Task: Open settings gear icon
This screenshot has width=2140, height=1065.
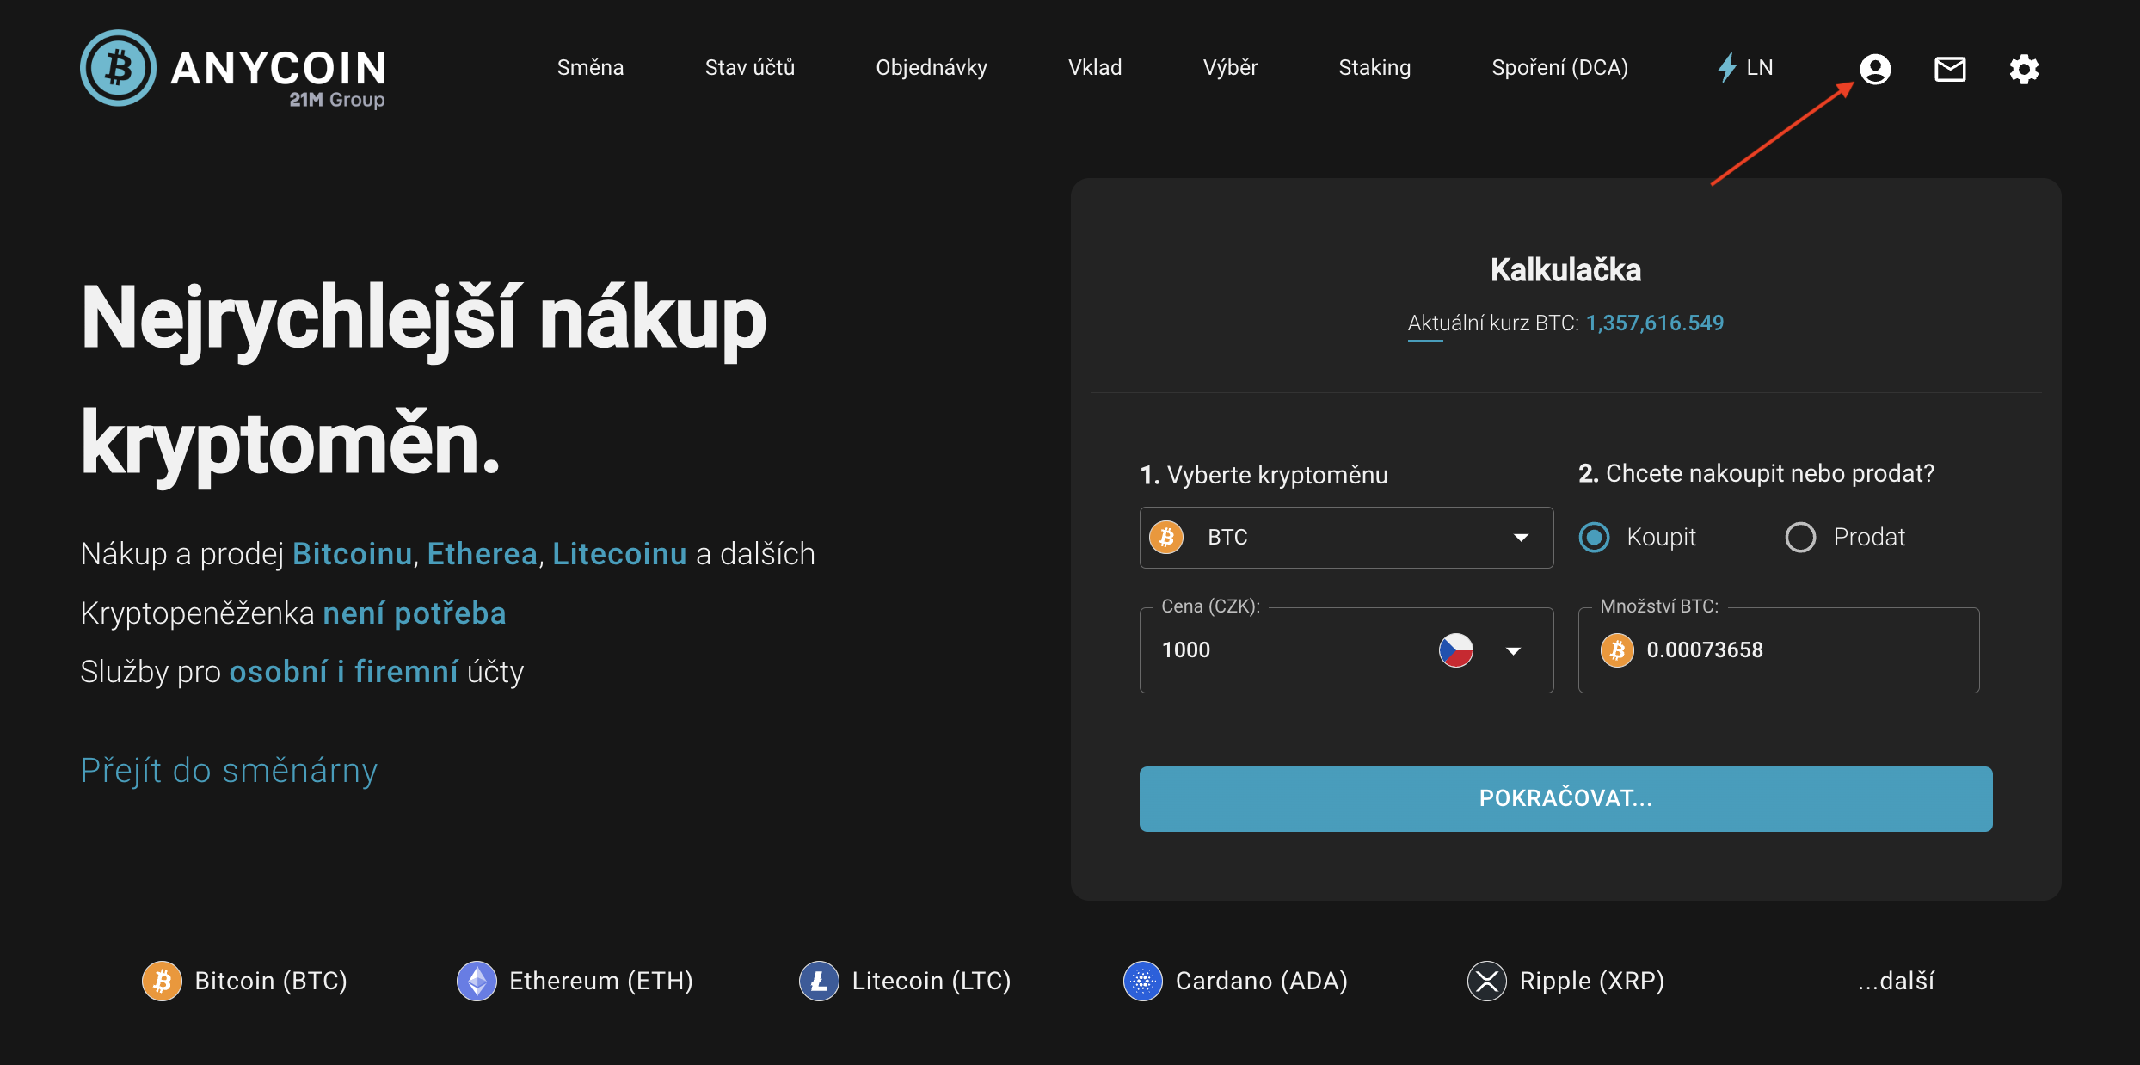Action: click(x=2024, y=69)
